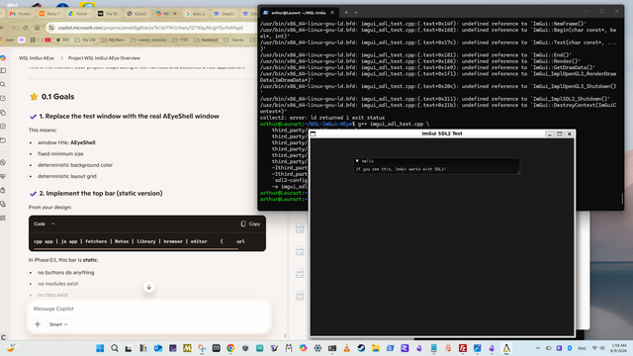Open the DeepSeek browser tab
Image resolution: width=633 pixels, height=356 pixels.
point(225,13)
